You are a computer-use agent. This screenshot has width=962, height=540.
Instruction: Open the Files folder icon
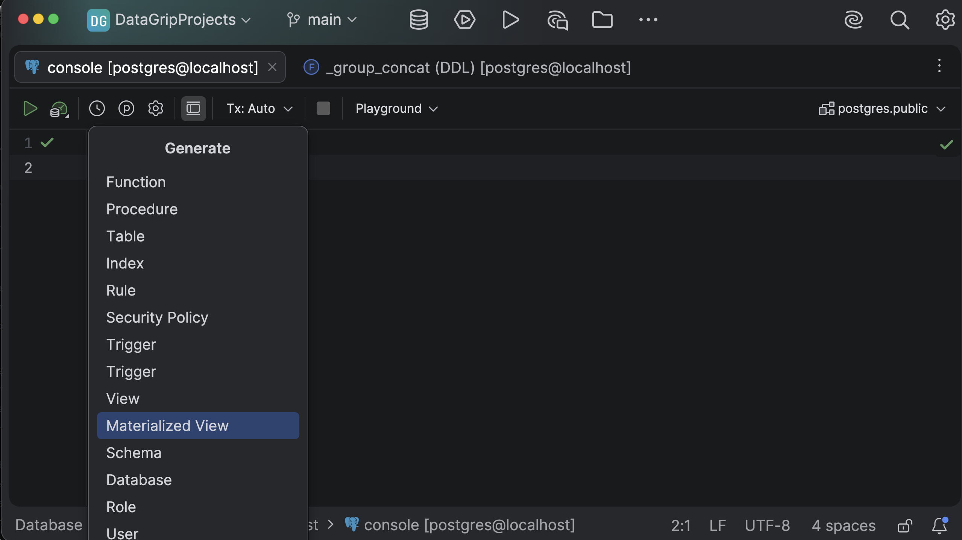click(602, 20)
